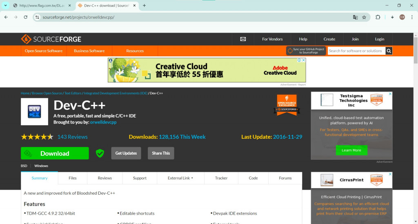This screenshot has height=224, width=418.
Task: Click Learn More in Testsigma ad
Action: [351, 150]
